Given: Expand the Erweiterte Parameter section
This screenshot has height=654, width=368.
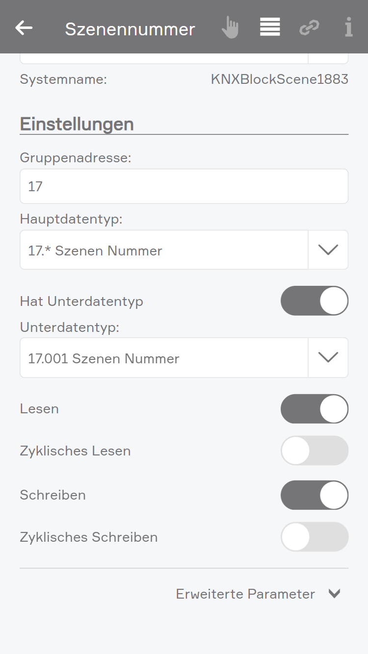Looking at the screenshot, I should tap(334, 594).
